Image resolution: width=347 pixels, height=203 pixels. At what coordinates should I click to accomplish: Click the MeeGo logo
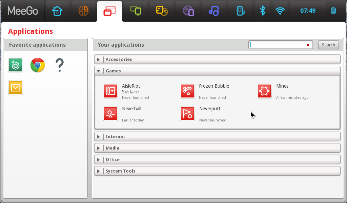tap(23, 10)
